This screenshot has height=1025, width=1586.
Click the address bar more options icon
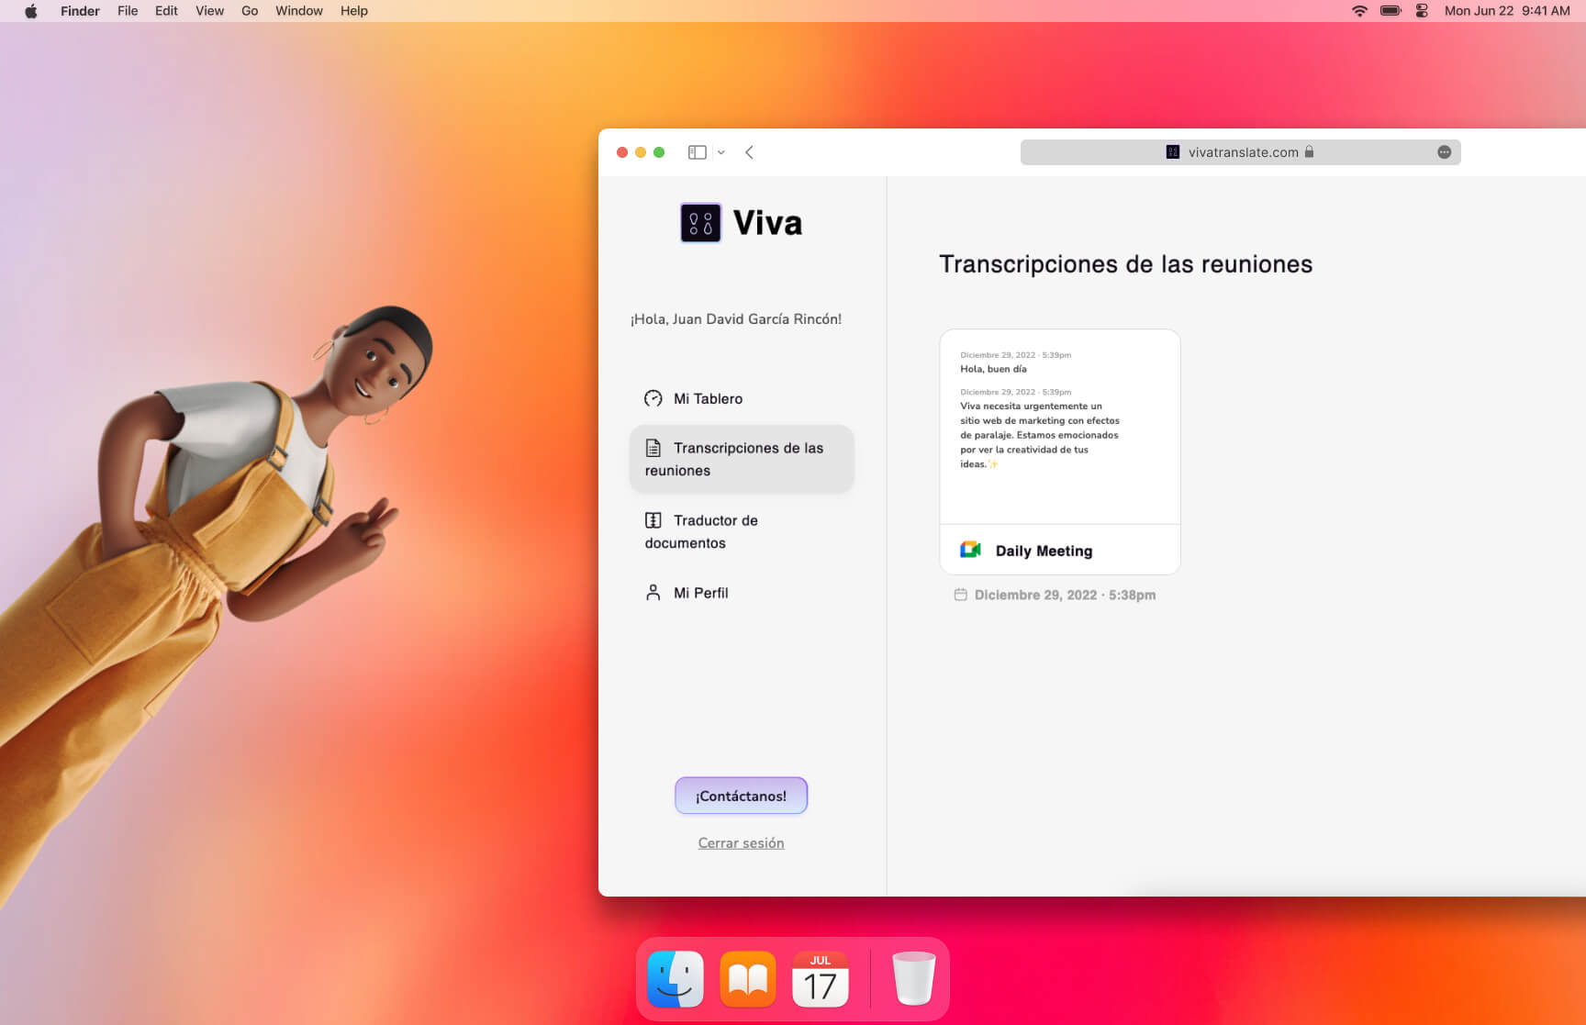[x=1444, y=152]
